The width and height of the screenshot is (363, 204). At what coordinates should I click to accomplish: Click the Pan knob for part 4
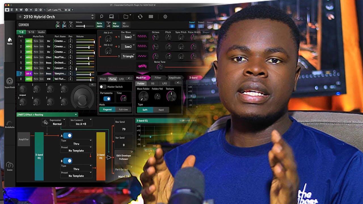[71, 57]
